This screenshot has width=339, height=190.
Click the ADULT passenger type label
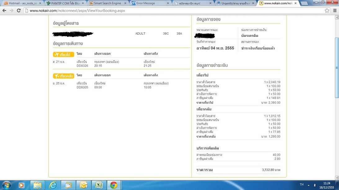click(140, 34)
